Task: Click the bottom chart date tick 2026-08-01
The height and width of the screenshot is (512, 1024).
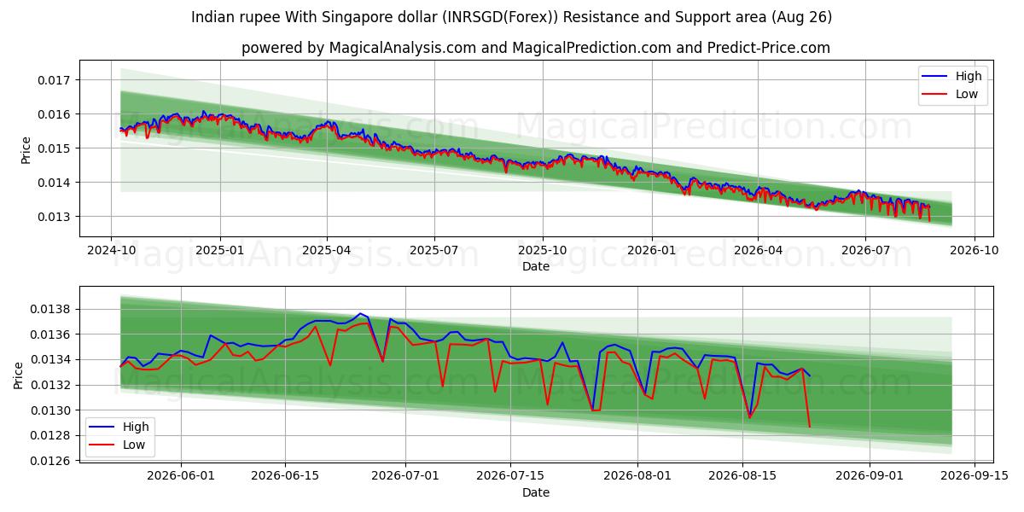Action: [637, 476]
